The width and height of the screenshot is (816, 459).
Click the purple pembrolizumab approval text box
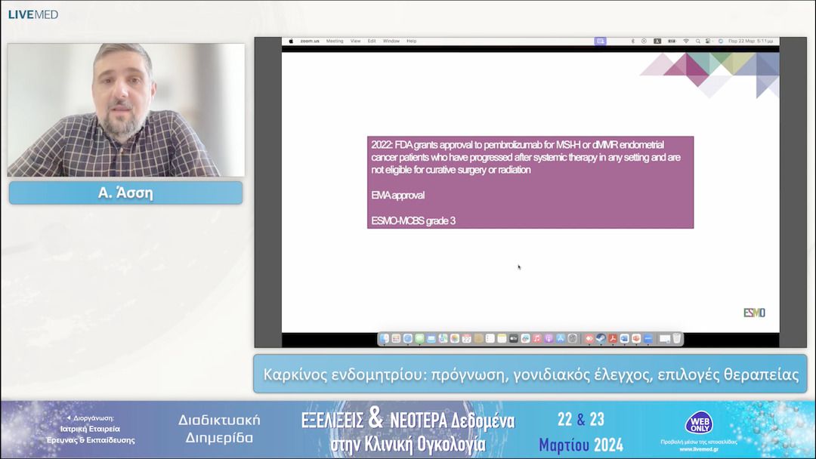click(530, 183)
